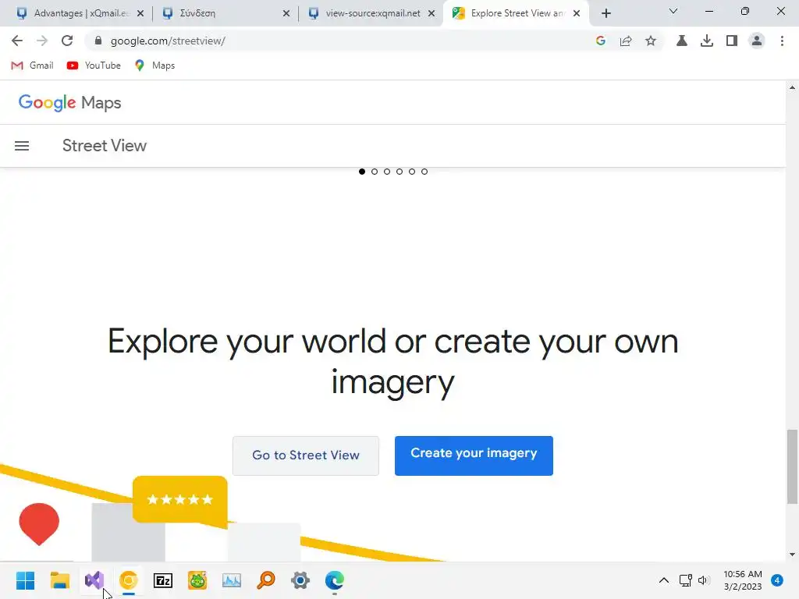Select the second carousel dot

[x=375, y=172]
